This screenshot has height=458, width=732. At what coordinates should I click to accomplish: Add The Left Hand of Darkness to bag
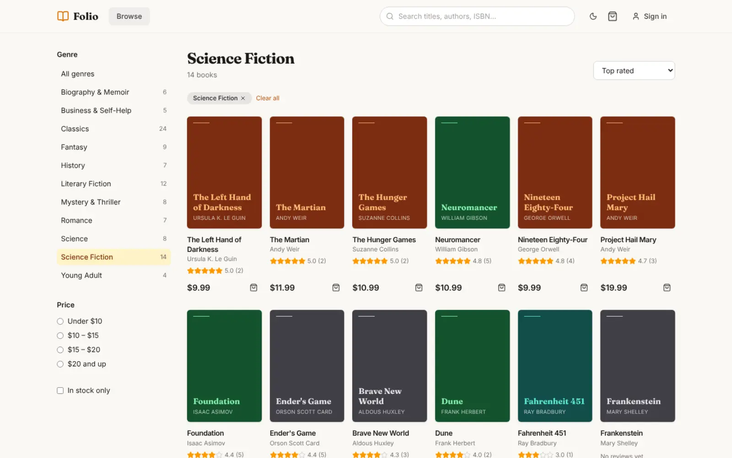253,288
